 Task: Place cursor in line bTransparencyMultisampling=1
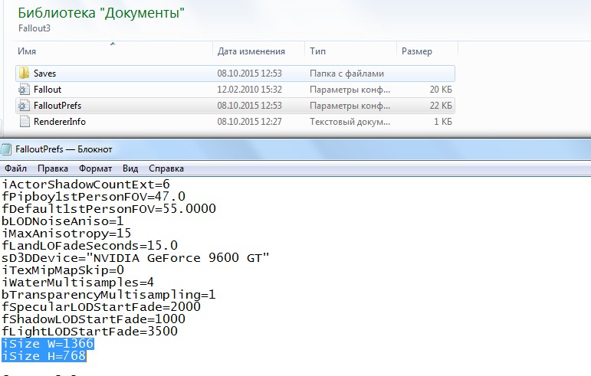109,295
